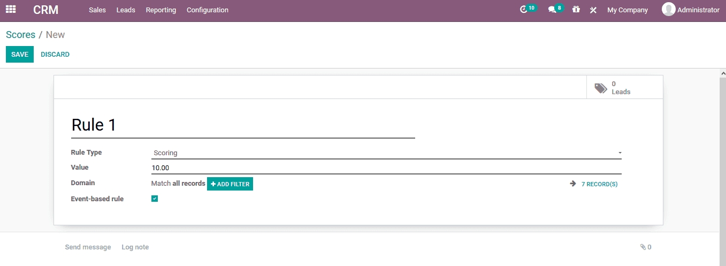
Task: Click the gift icon in the top bar
Action: point(576,10)
